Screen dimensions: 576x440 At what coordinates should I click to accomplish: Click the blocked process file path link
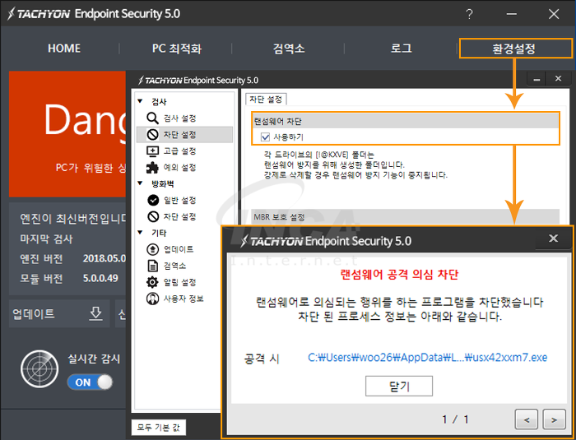(x=428, y=358)
